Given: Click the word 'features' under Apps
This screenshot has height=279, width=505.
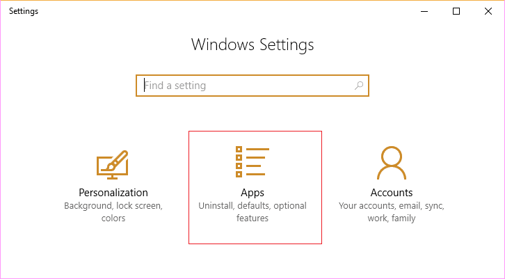Looking at the screenshot, I should pos(252,218).
